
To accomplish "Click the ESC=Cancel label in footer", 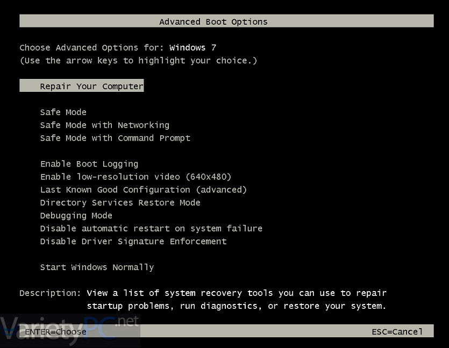I will (397, 332).
